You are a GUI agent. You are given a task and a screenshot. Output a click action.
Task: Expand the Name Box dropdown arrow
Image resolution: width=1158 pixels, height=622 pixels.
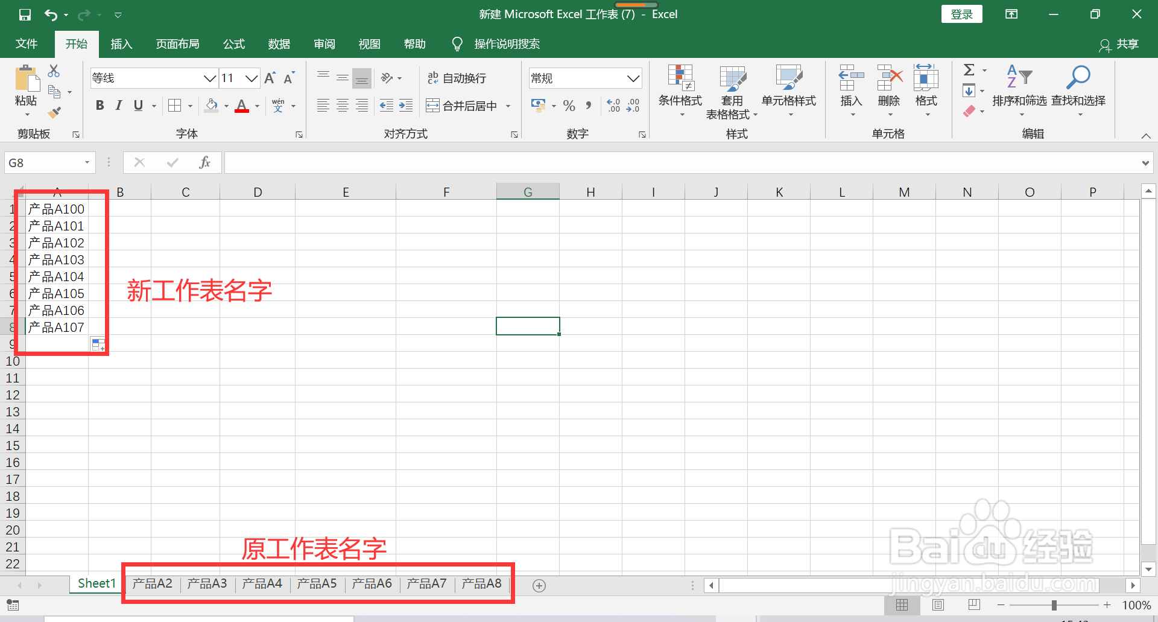coord(87,162)
